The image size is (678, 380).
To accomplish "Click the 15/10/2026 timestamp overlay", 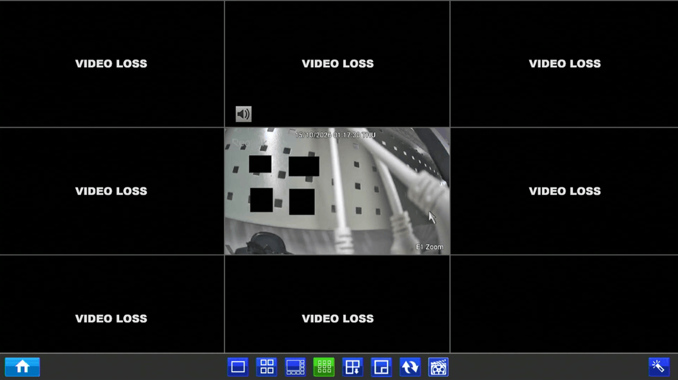I will tap(335, 135).
